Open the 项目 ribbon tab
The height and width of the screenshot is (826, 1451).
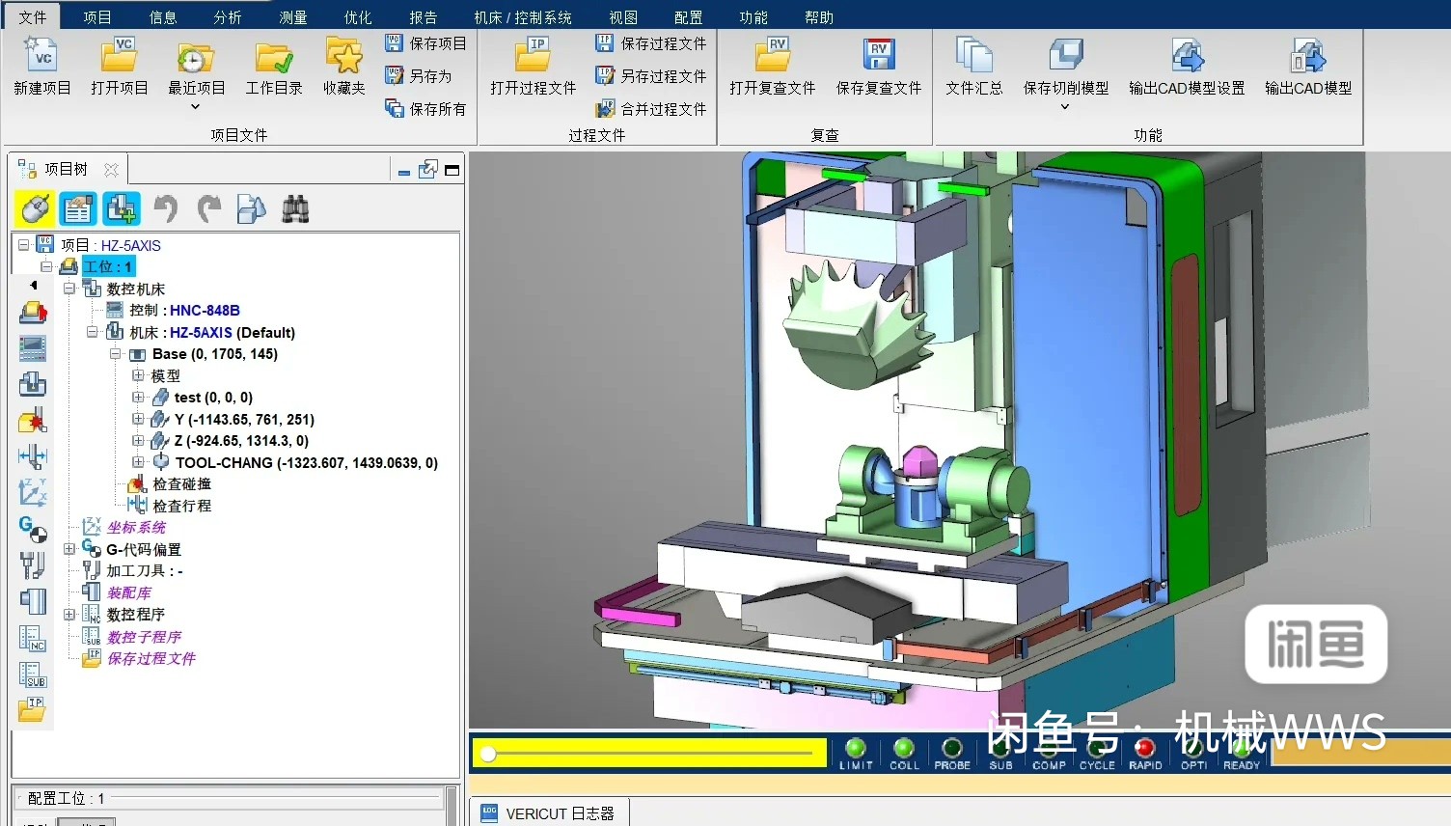point(96,17)
